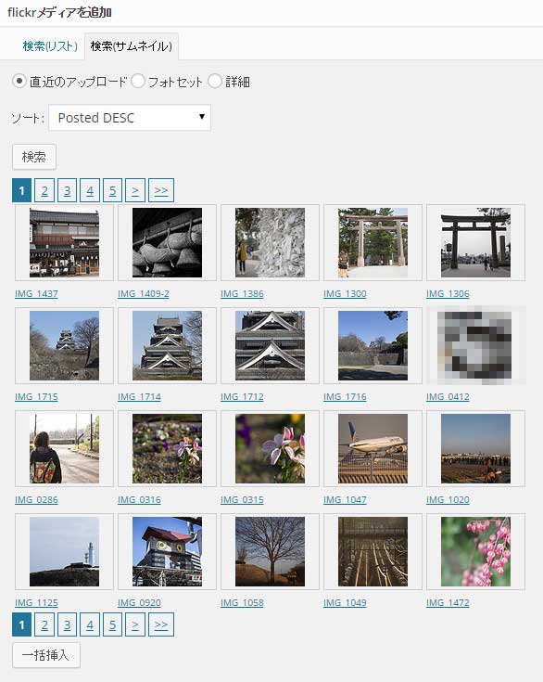Screen dimensions: 543x682
Task: Select the airplane thumbnail IMG 1047
Action: pos(373,448)
